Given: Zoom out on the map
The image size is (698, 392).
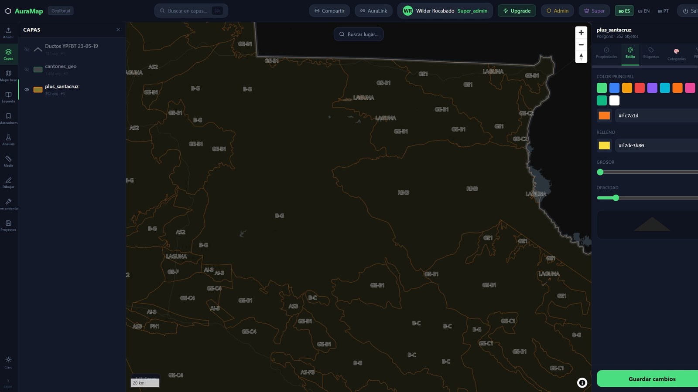Looking at the screenshot, I should pos(581,44).
